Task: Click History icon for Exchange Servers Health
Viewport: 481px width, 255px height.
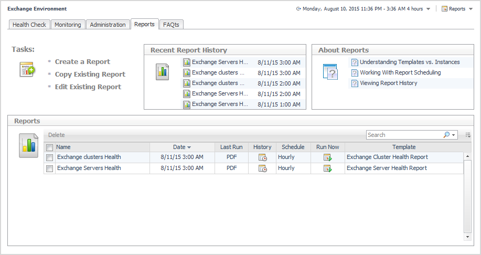Action: point(262,168)
